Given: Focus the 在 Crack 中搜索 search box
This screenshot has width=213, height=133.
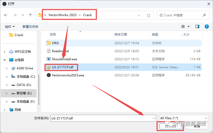Looking at the screenshot, I should 183,15.
